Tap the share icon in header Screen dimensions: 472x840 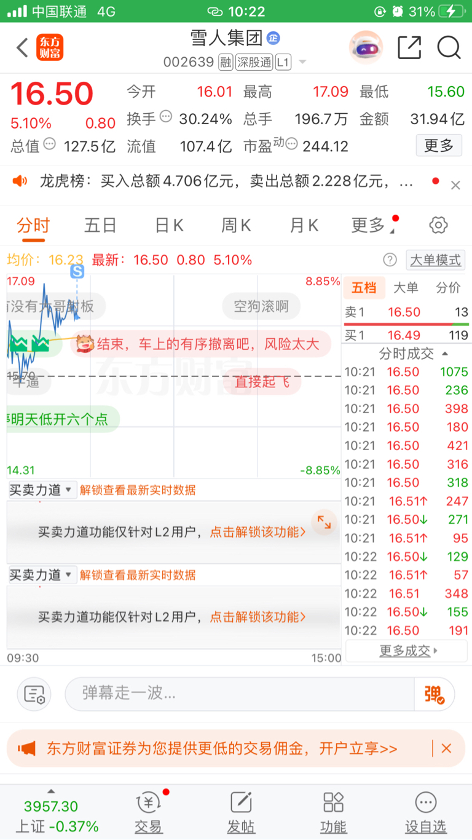[409, 47]
